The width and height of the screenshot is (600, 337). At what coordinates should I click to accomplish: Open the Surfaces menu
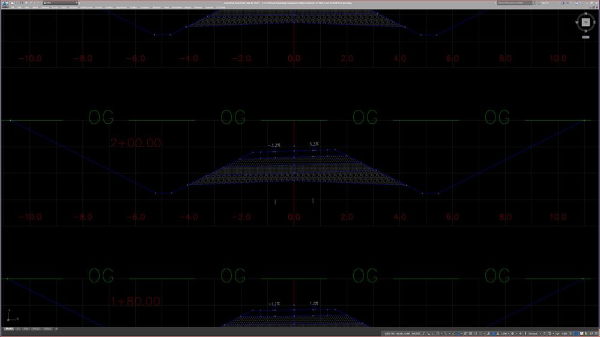click(73, 7)
